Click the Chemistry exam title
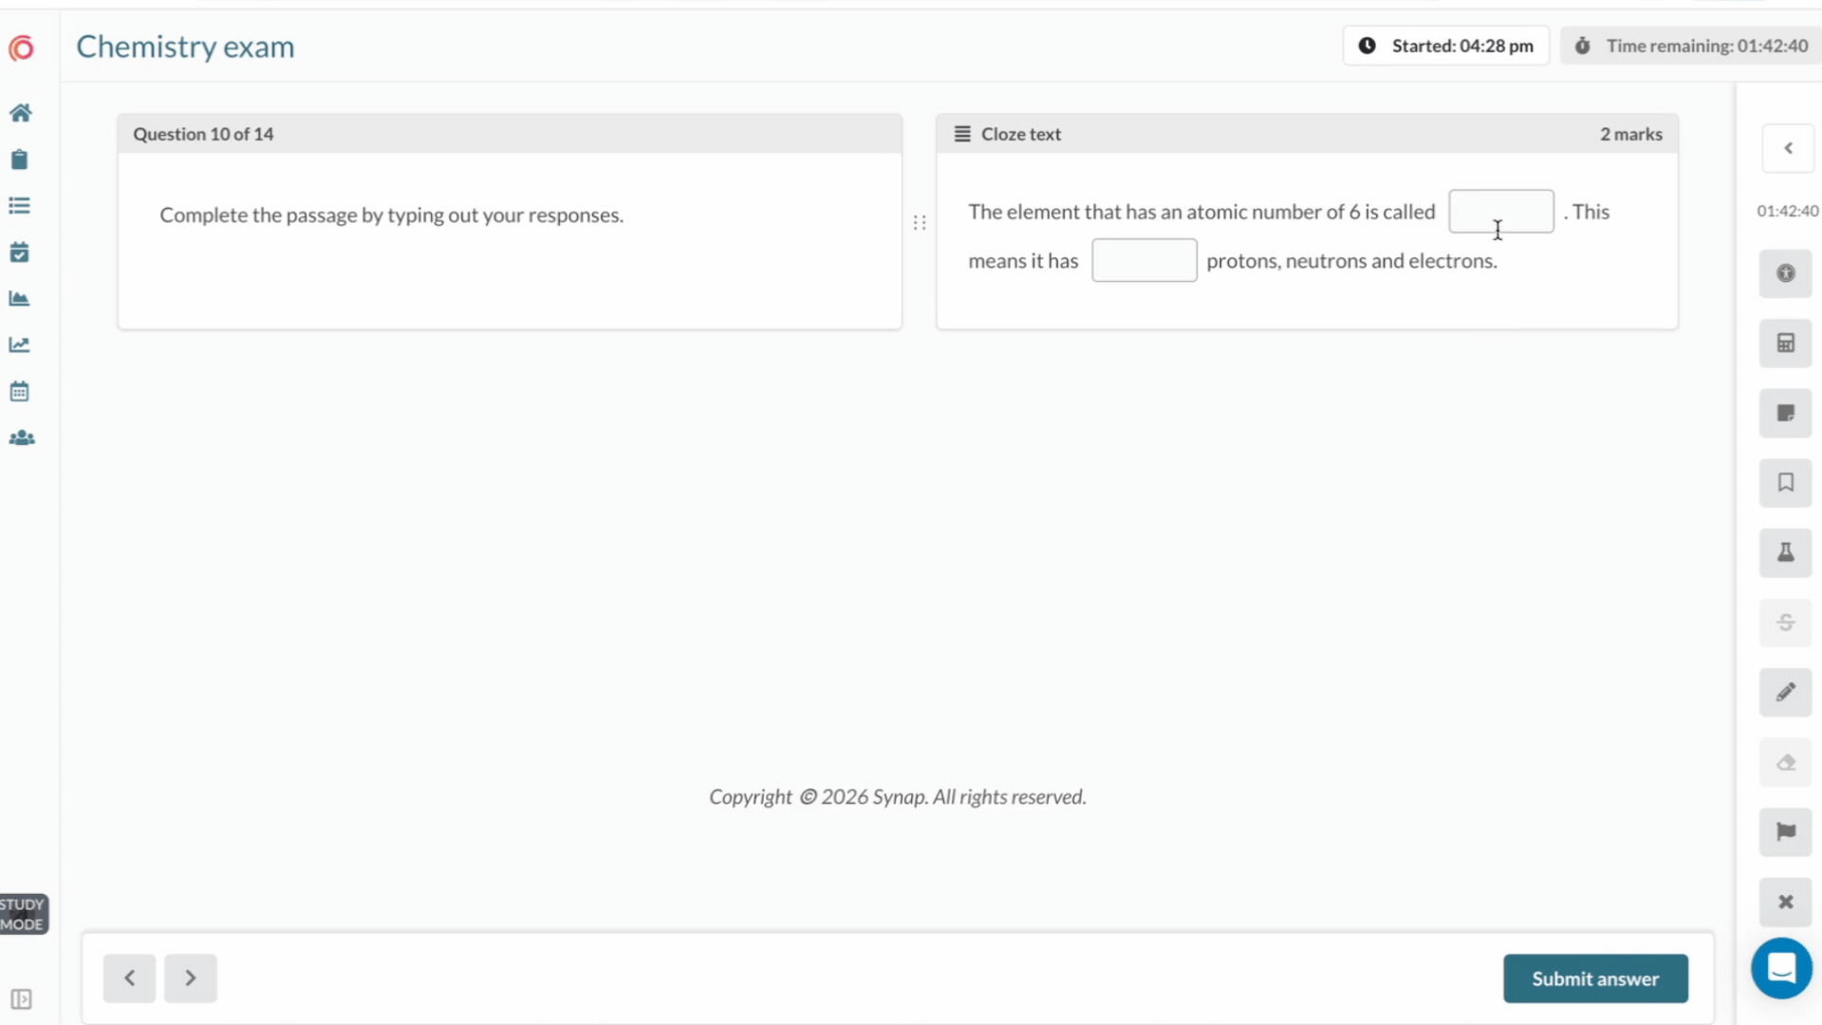 [185, 47]
